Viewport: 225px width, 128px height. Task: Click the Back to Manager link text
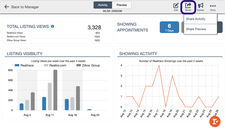coord(25,7)
